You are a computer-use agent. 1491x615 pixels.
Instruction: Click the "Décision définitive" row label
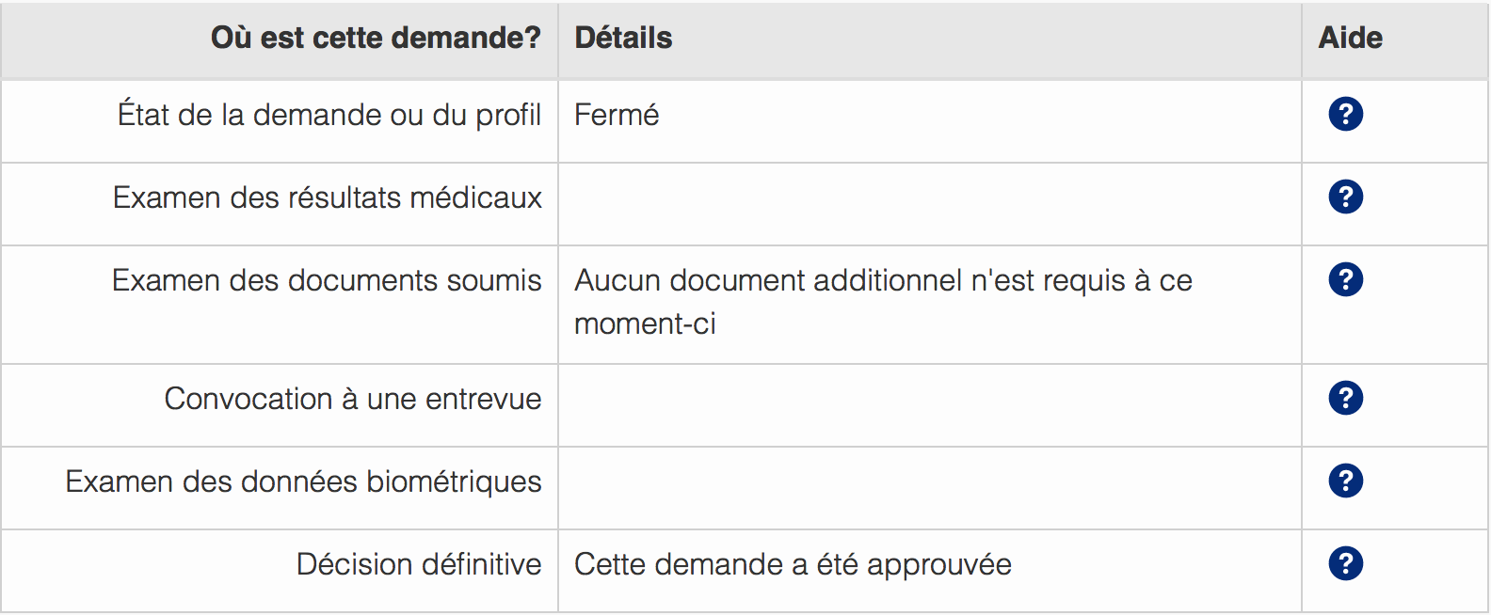click(418, 565)
